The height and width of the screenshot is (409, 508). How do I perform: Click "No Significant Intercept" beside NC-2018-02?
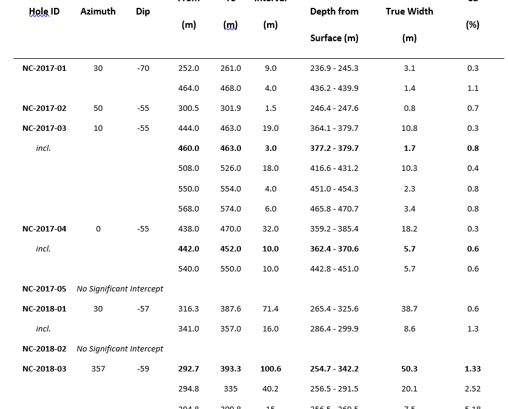pyautogui.click(x=120, y=349)
